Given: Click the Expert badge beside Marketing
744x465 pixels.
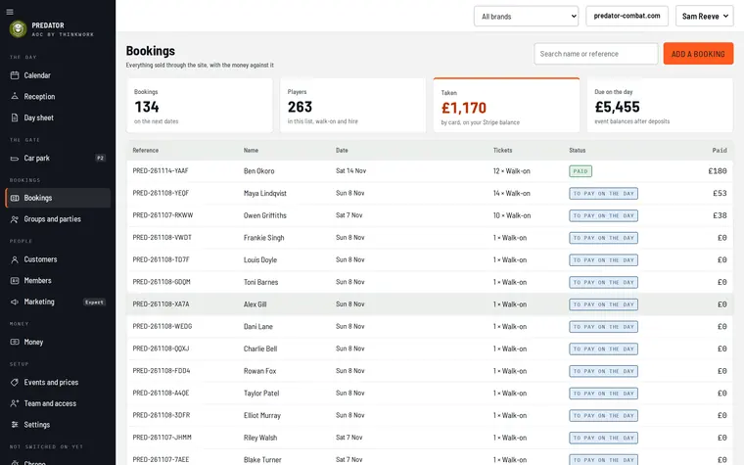Looking at the screenshot, I should tap(94, 302).
